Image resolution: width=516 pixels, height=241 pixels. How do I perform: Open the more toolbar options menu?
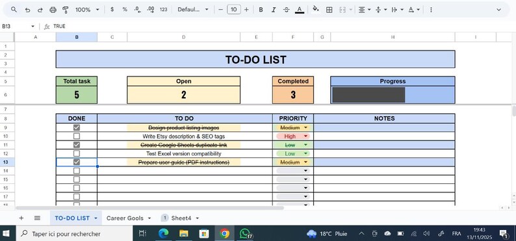tap(431, 10)
